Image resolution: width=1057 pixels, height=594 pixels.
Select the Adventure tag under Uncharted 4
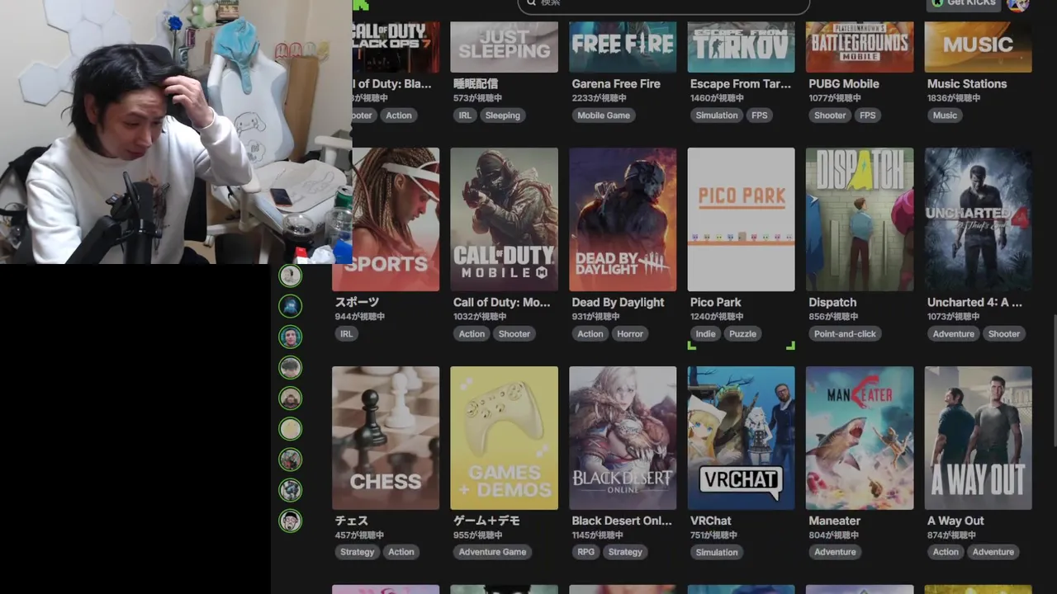[x=954, y=334]
